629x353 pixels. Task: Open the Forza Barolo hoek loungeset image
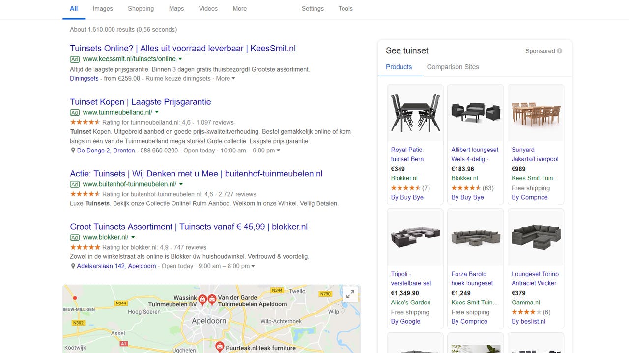pos(476,237)
